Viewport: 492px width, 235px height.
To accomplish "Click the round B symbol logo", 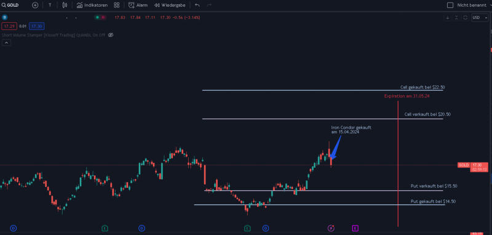I will (x=4, y=18).
